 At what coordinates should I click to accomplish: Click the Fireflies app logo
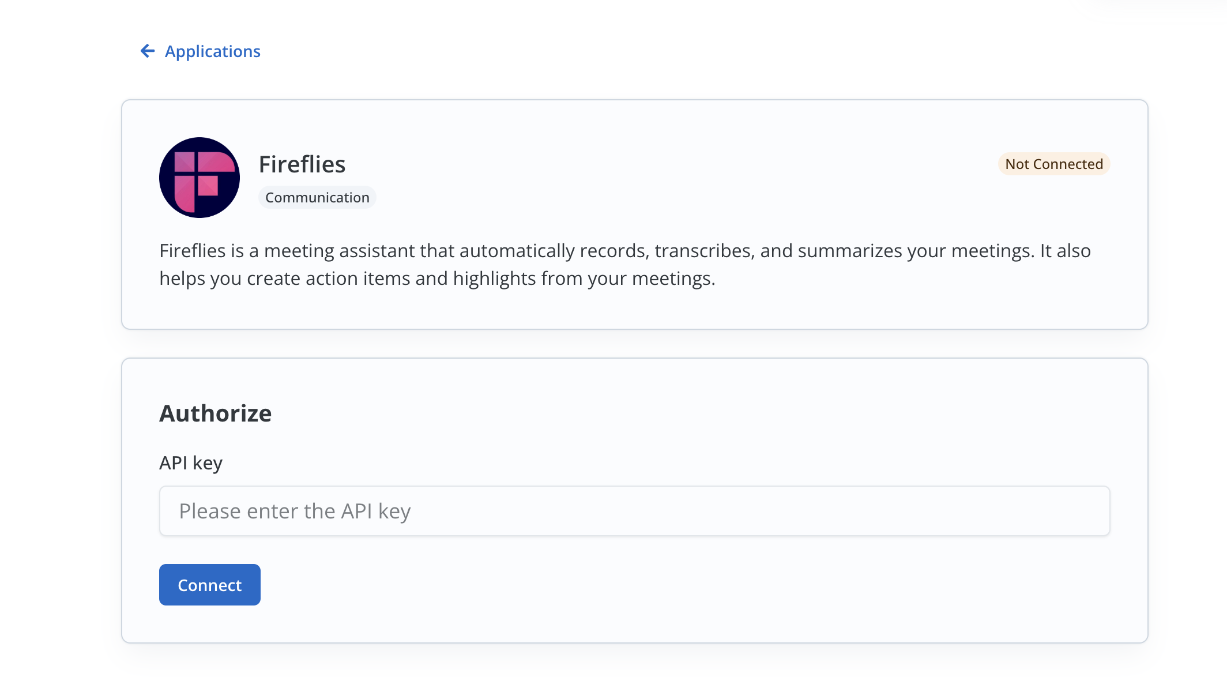pyautogui.click(x=199, y=178)
